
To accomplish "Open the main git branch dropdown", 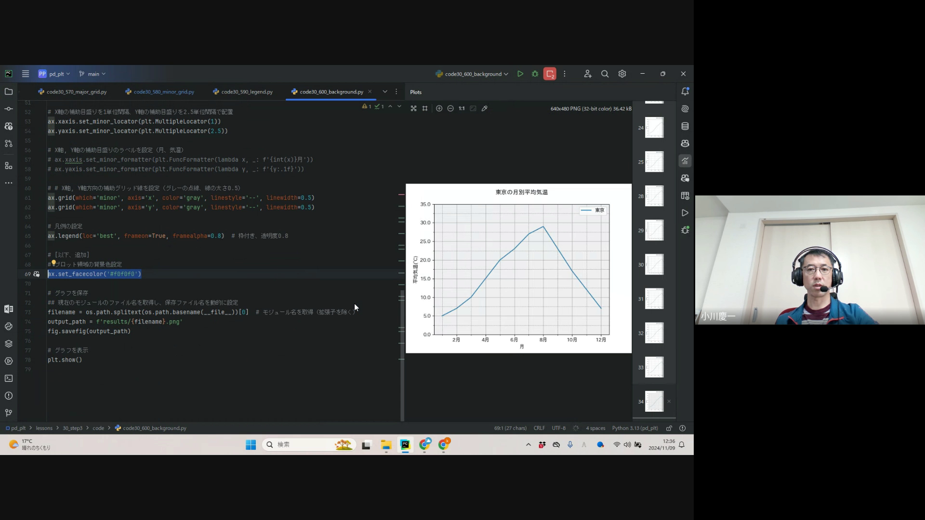I will click(92, 74).
